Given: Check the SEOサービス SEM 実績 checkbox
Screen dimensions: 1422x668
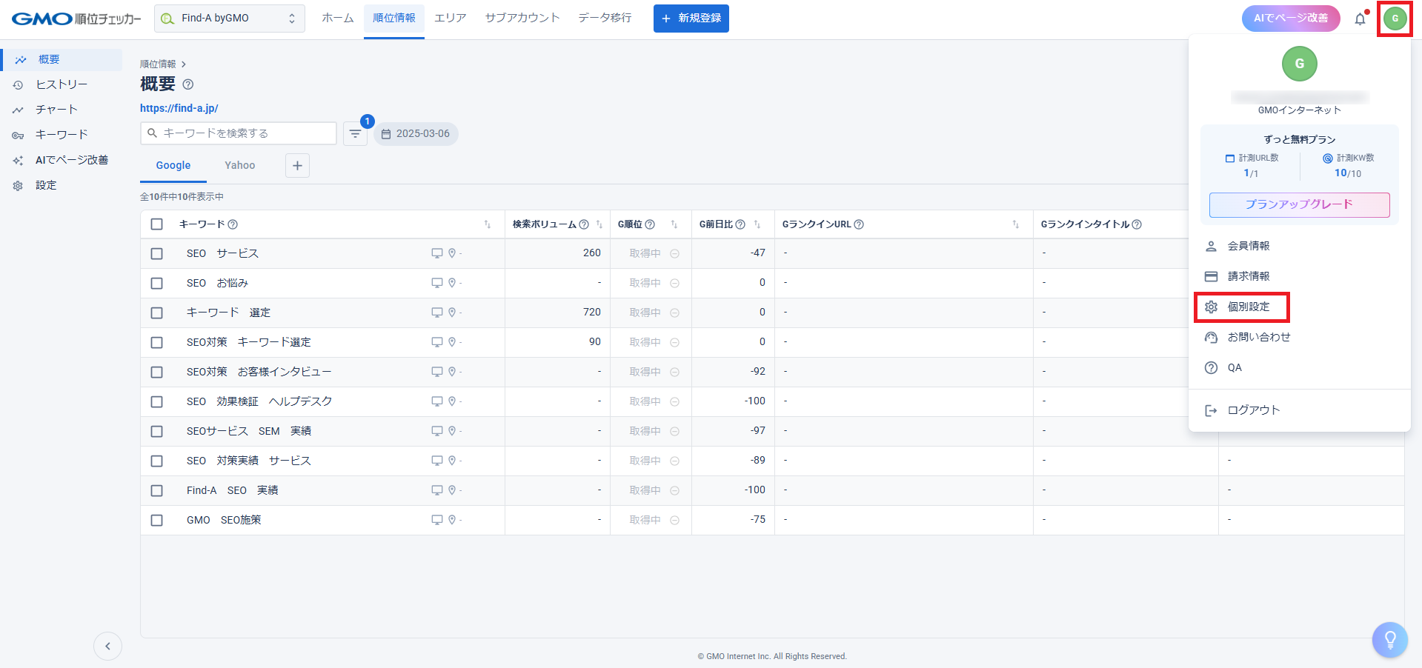Looking at the screenshot, I should click(156, 431).
